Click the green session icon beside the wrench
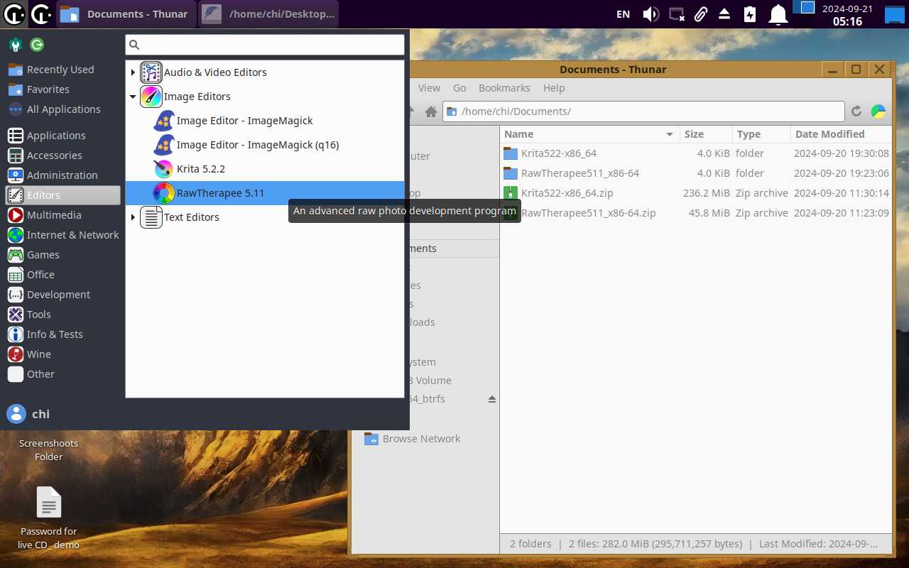Screen dimensions: 909x568 click(x=37, y=45)
